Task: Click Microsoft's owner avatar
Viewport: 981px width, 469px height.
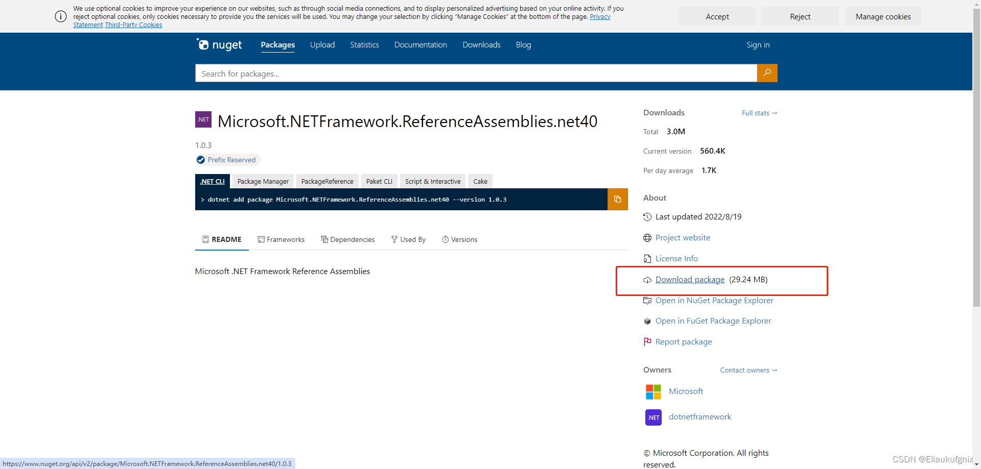Action: pyautogui.click(x=652, y=391)
